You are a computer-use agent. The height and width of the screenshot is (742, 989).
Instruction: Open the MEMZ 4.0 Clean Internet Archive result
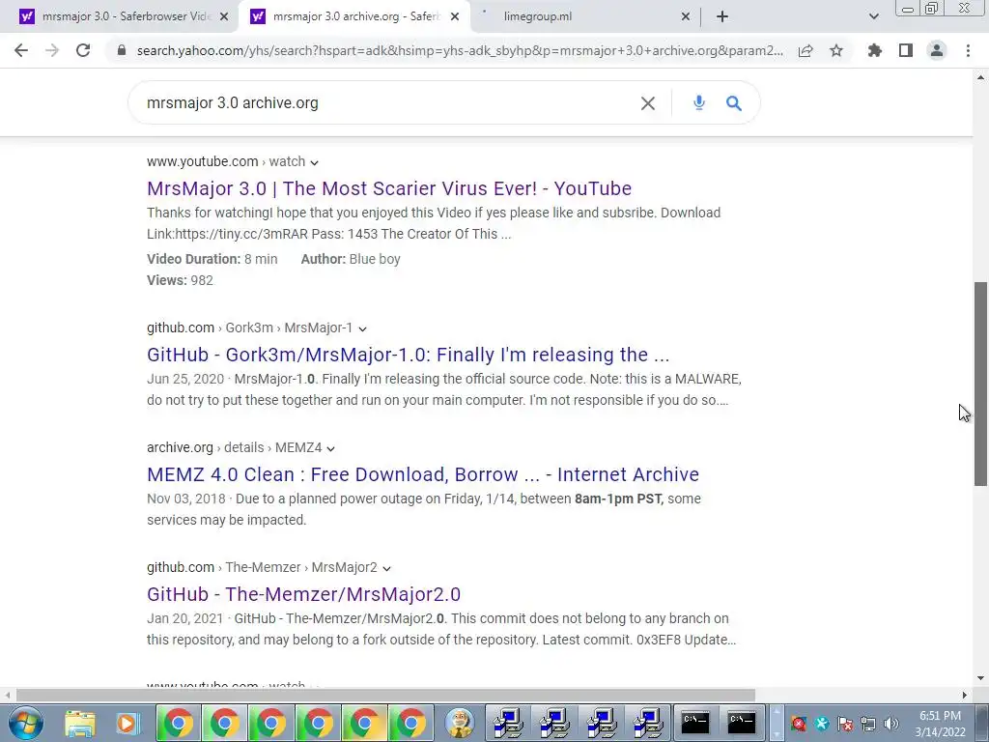(423, 474)
